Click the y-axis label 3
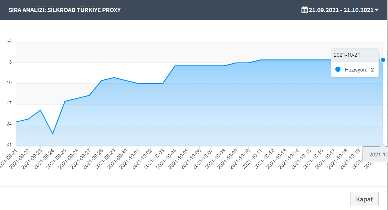The image size is (388, 210). coord(10,62)
